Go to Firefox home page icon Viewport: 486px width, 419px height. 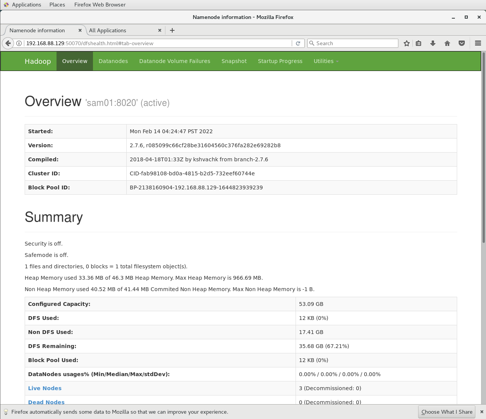(447, 43)
